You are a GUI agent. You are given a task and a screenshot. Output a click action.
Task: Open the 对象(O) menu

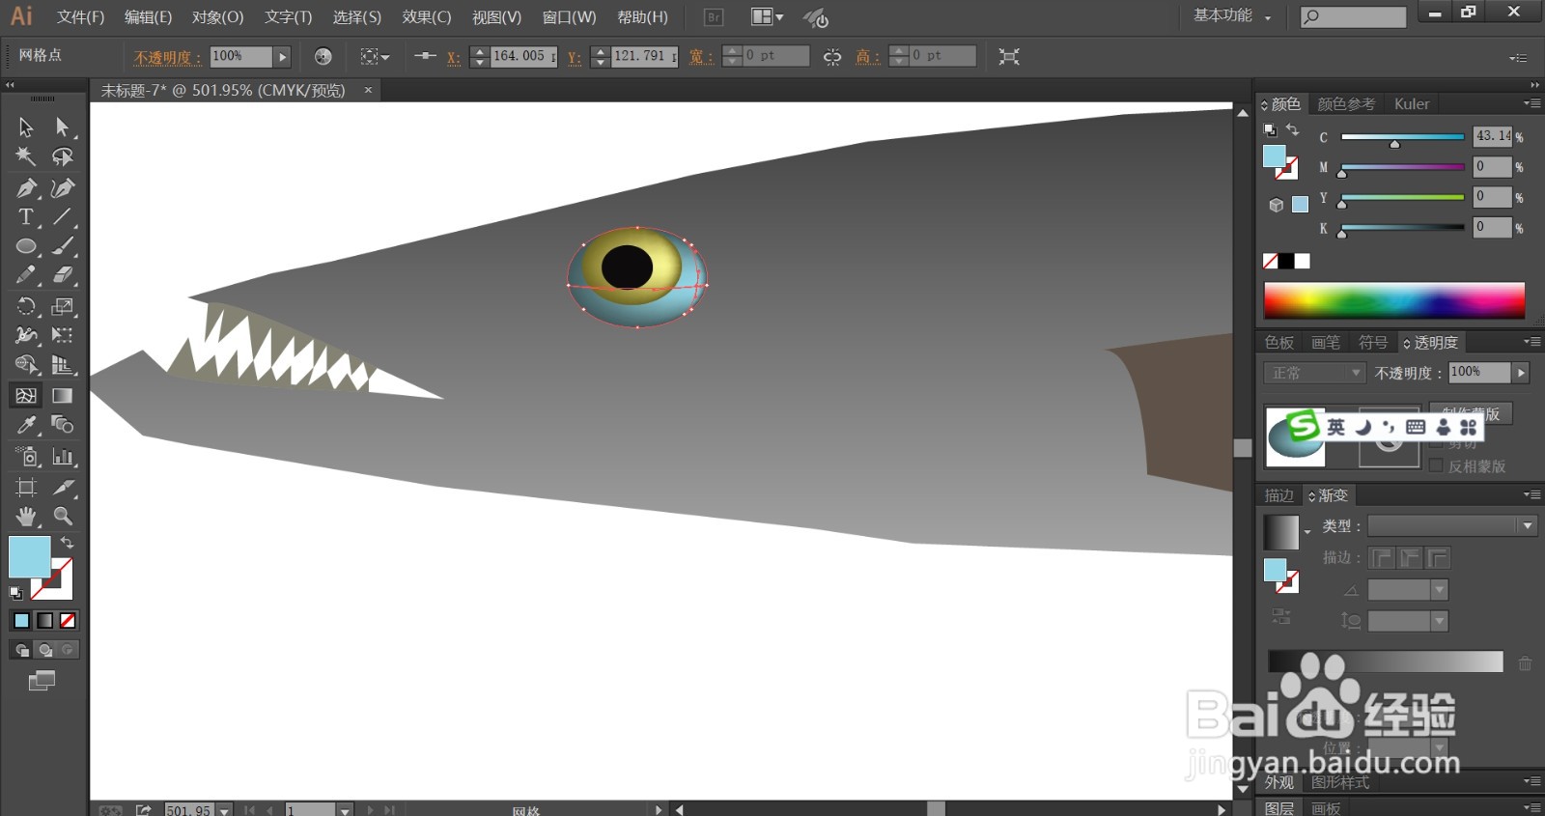click(x=217, y=17)
